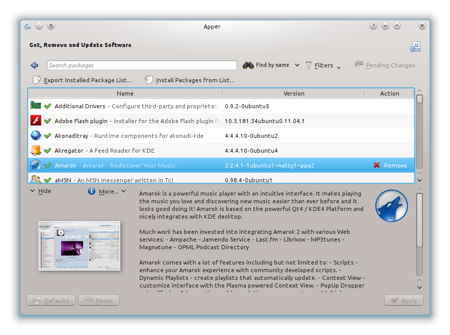
Task: Select the Adobe Flash plugin package name
Action: point(81,121)
